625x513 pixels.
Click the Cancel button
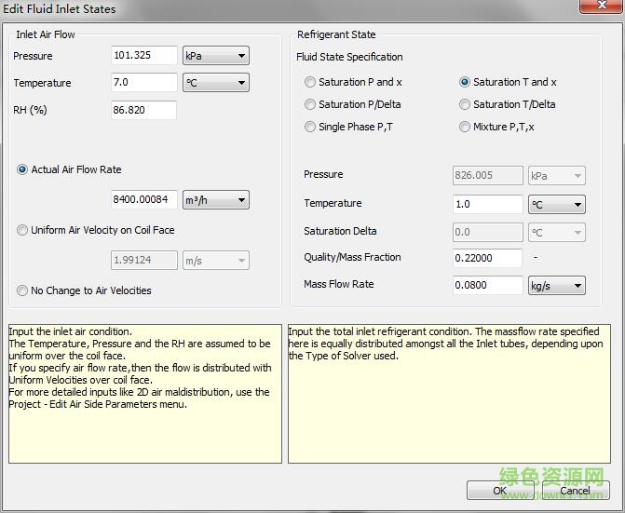(x=575, y=490)
